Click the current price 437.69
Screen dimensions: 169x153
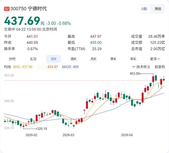22,21
